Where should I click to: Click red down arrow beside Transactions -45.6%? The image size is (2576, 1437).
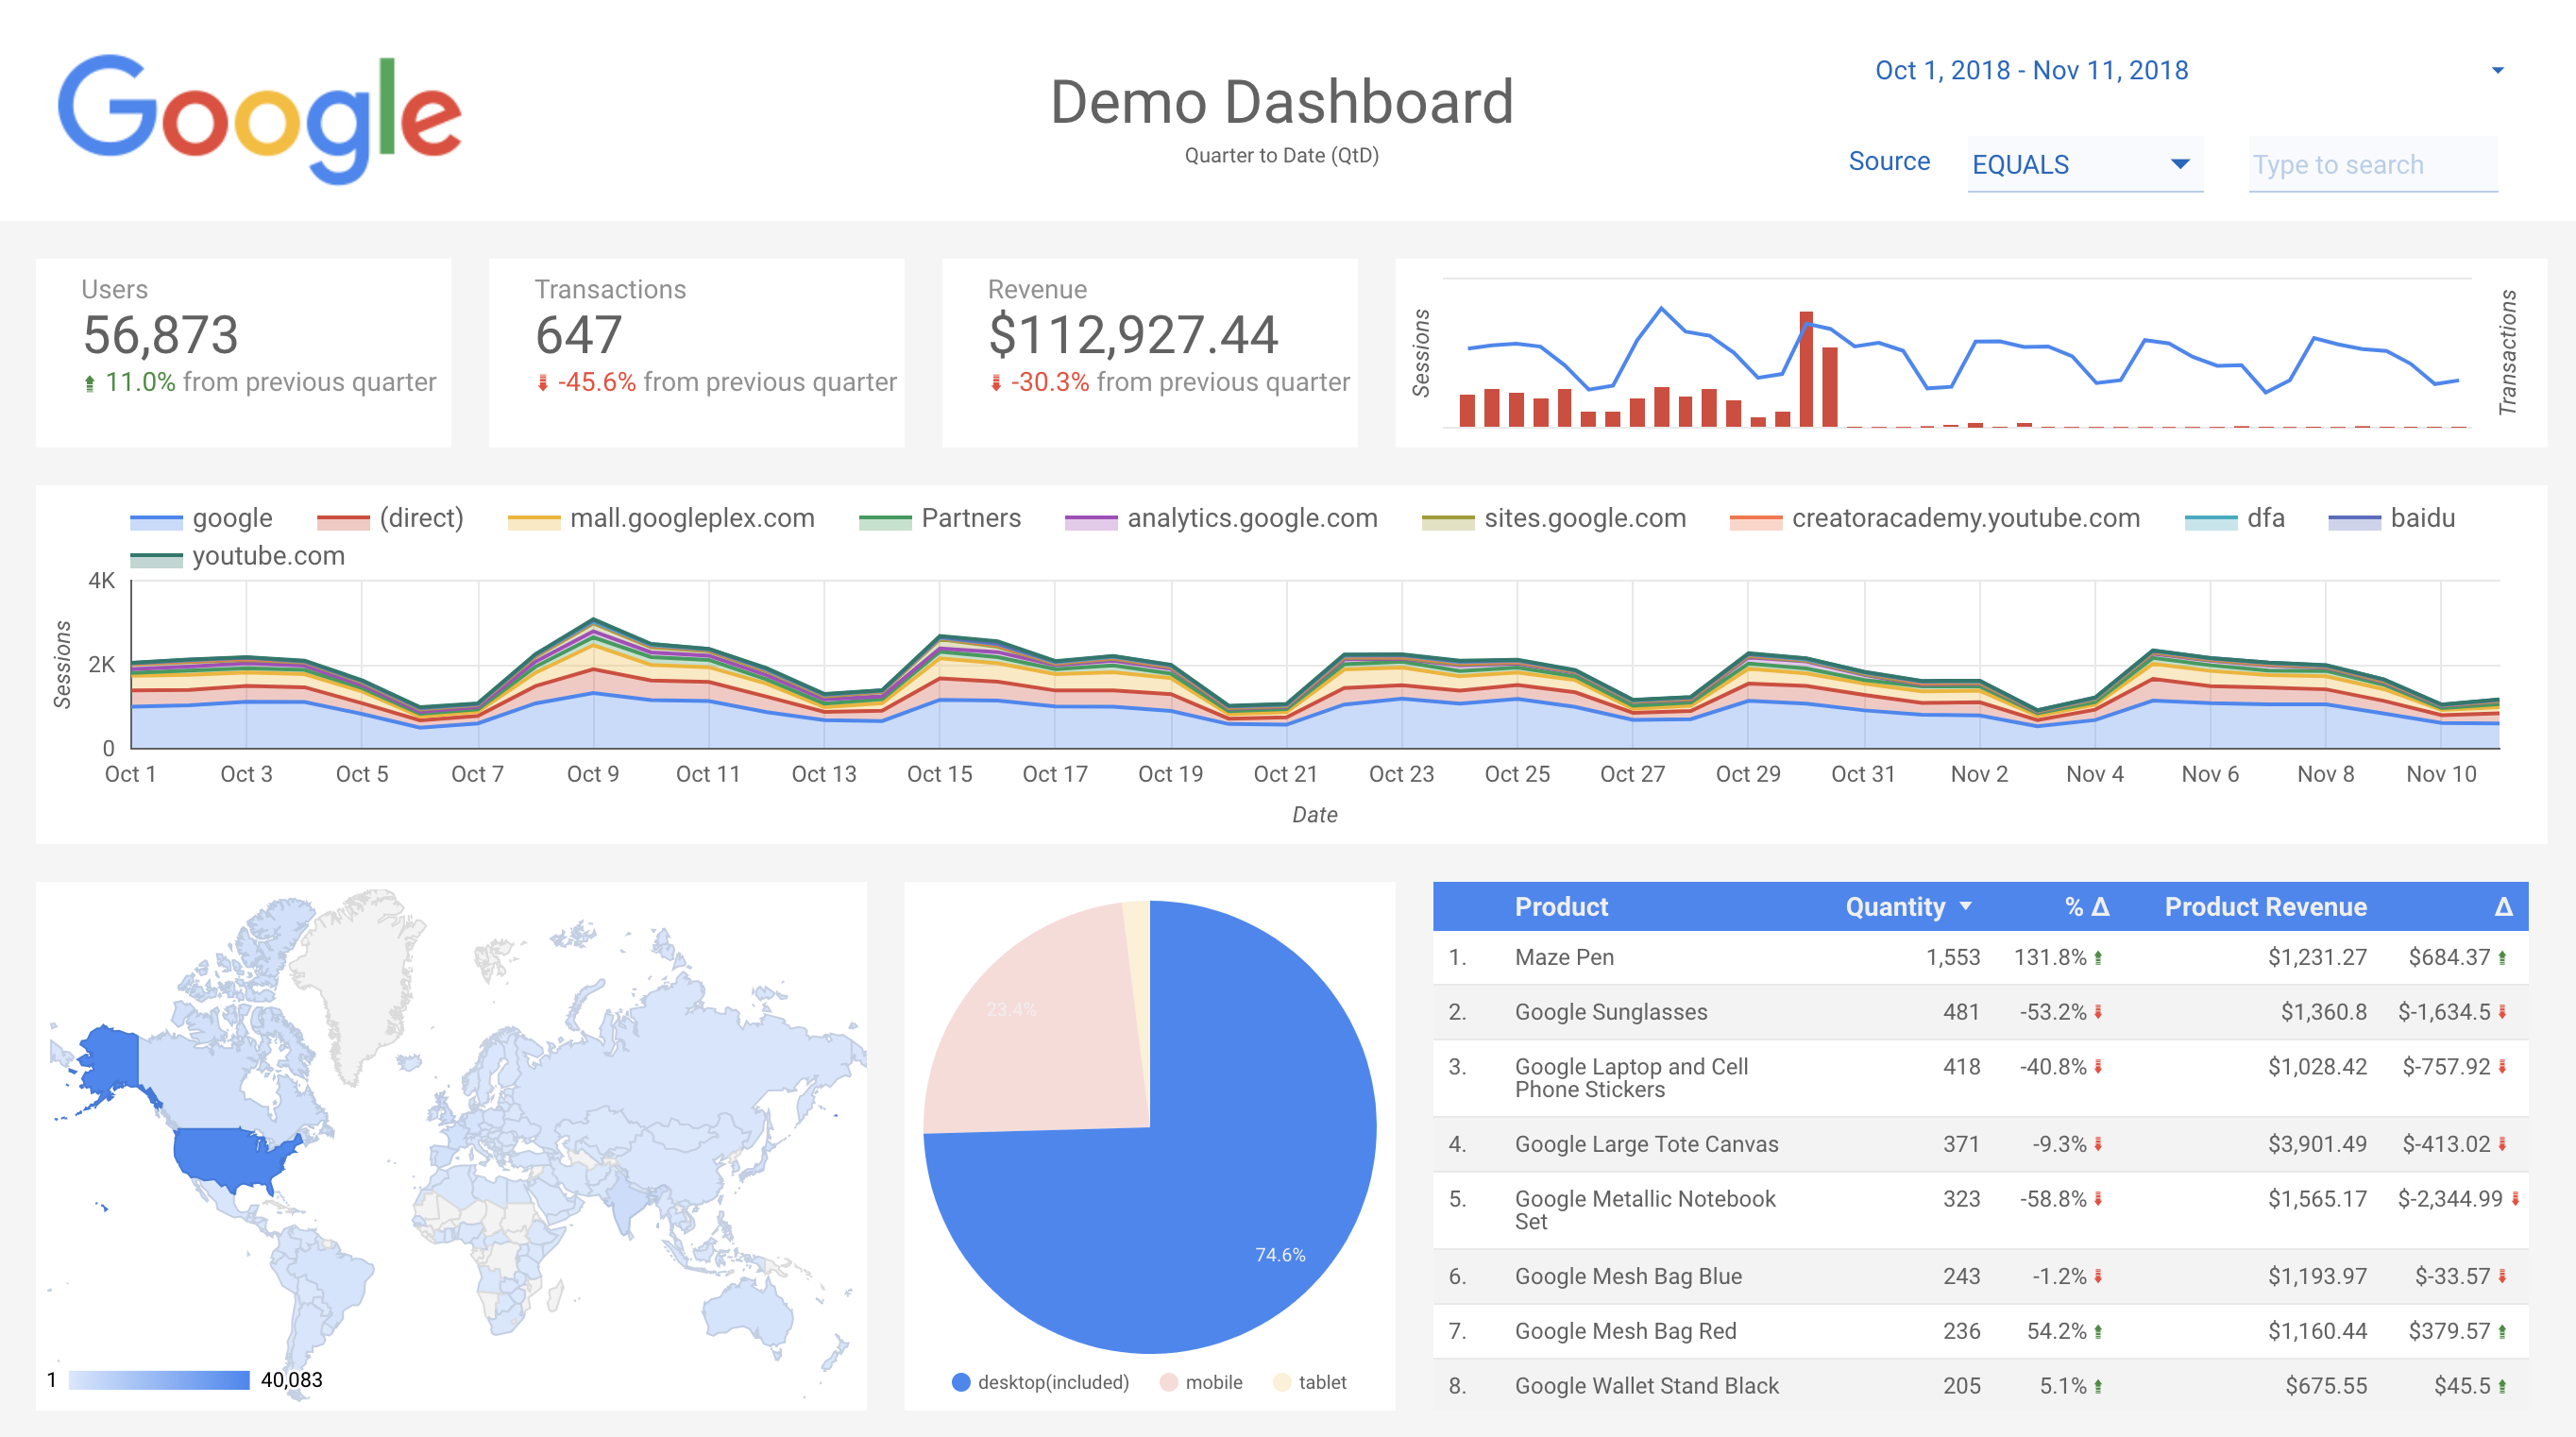543,383
